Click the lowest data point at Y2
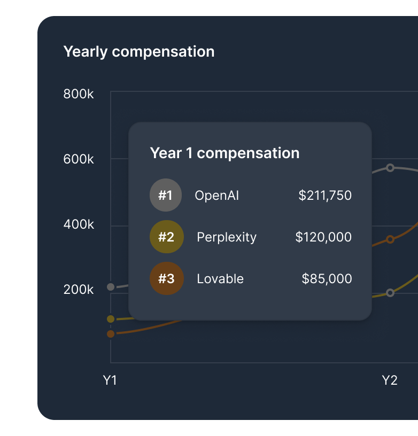 click(390, 293)
